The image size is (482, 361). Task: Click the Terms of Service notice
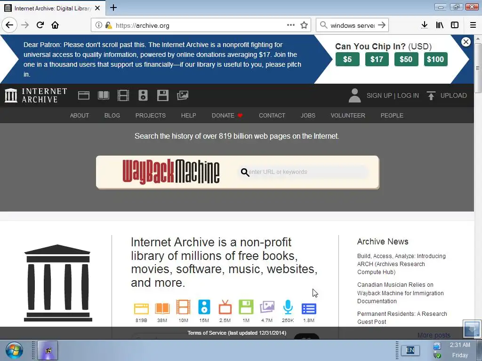(237, 333)
